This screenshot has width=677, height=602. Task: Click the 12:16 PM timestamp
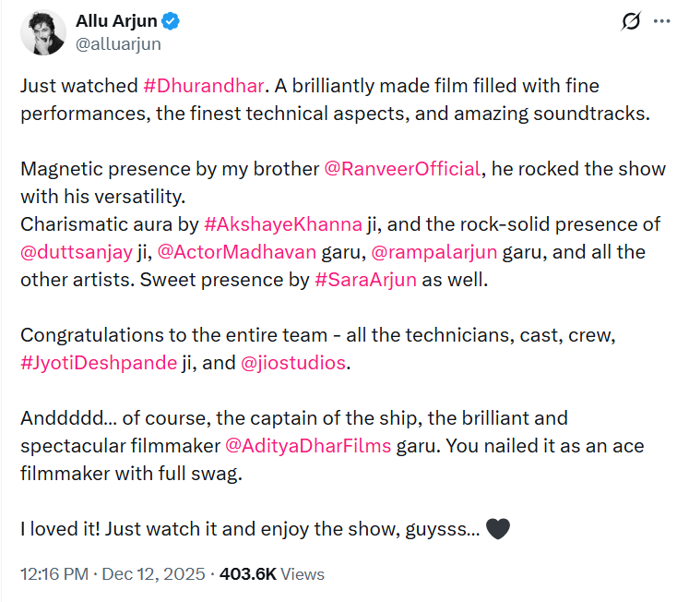point(53,573)
